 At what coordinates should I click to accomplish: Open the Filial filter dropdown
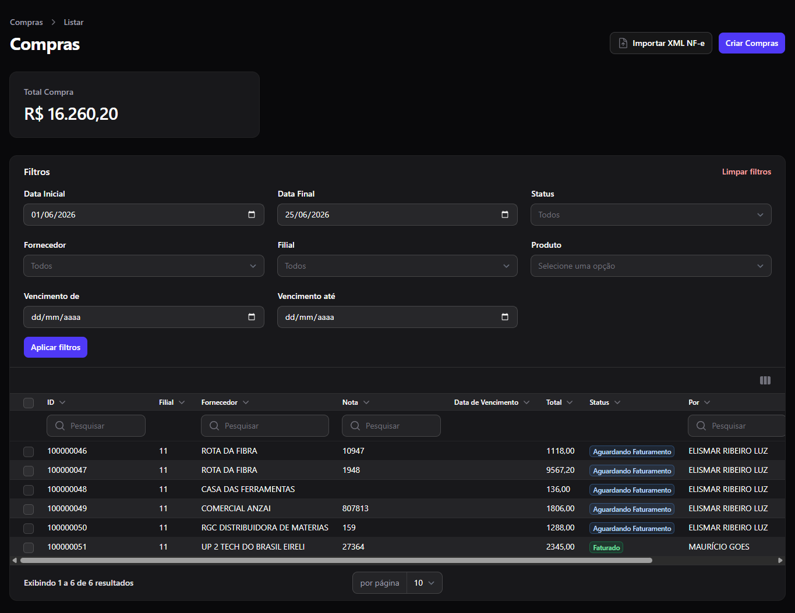click(x=397, y=266)
